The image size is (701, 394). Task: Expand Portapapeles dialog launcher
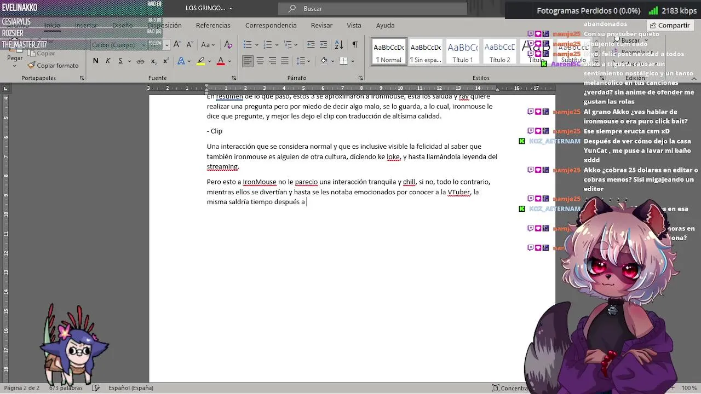(x=82, y=78)
